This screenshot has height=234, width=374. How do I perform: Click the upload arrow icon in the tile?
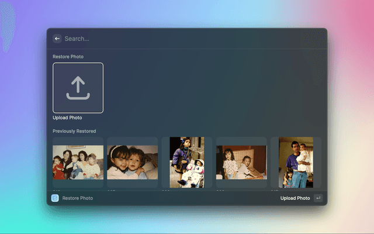tap(78, 88)
